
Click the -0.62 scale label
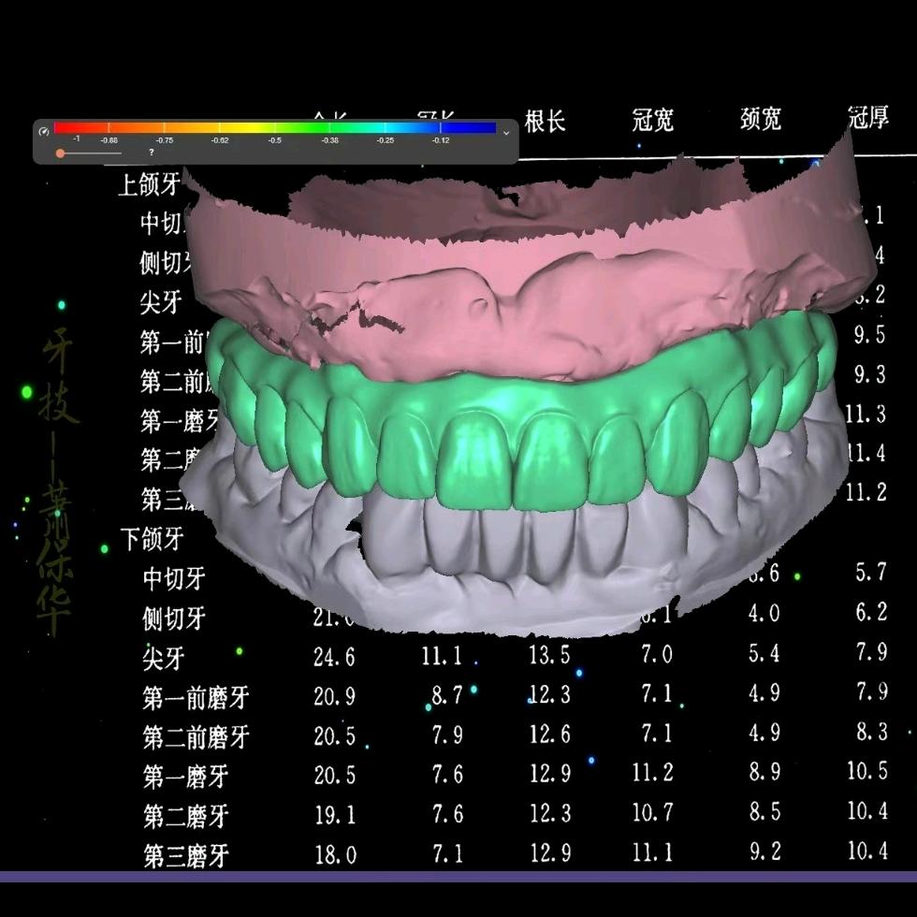(220, 140)
